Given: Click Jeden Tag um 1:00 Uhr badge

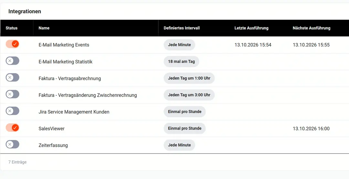Looking at the screenshot, I should 189,78.
